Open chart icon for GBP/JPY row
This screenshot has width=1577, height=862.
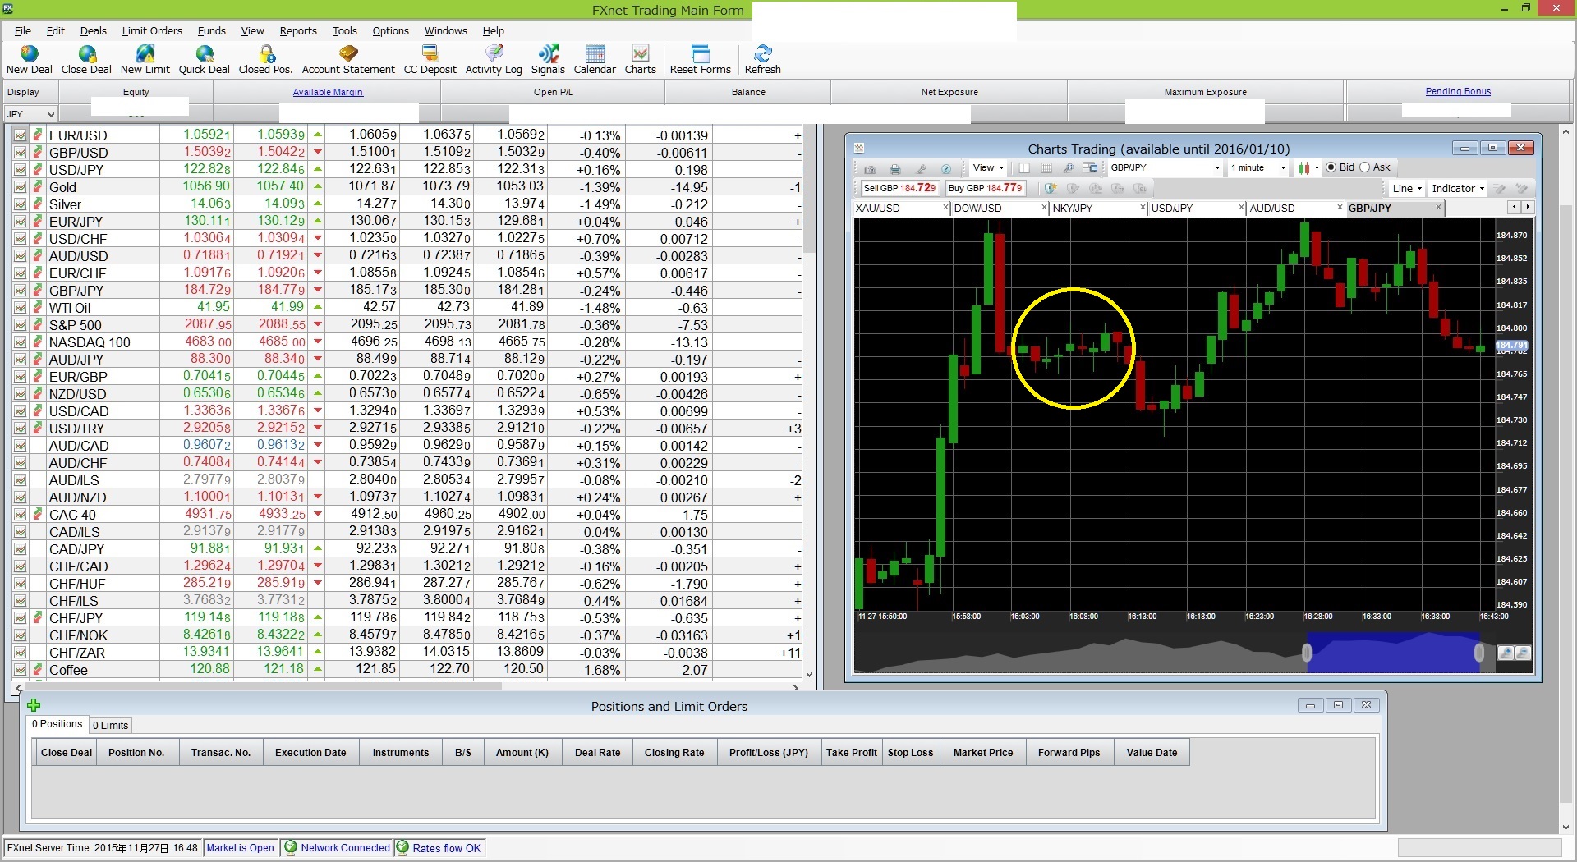20,291
